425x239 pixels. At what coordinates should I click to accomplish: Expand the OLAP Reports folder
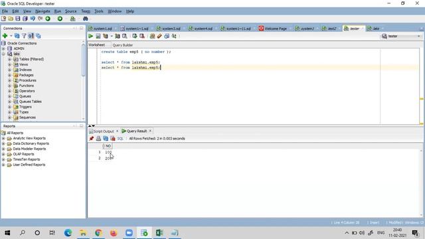3,154
